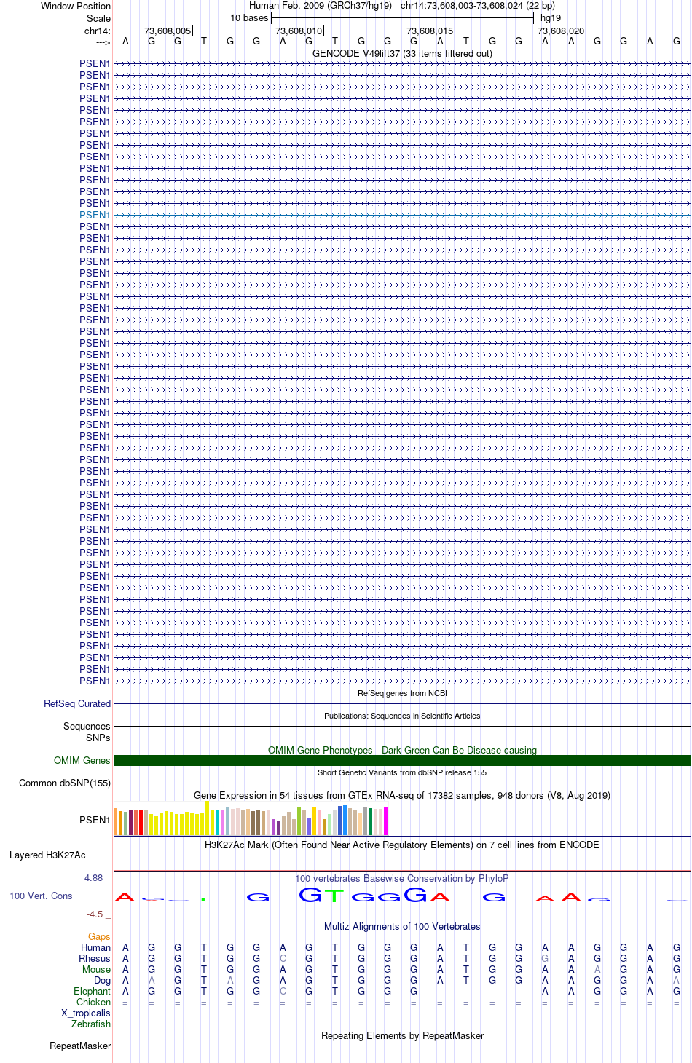Open the H3K27Ac Mark track title

pos(402,845)
